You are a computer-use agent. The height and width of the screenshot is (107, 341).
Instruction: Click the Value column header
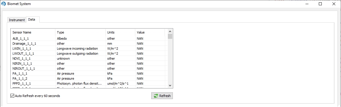150,32
